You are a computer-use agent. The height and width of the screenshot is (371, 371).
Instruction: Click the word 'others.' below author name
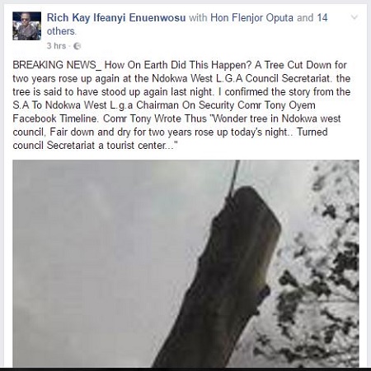click(x=62, y=31)
